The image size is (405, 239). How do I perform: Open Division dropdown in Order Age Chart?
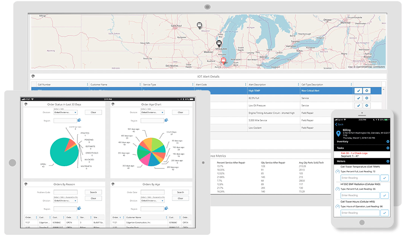coord(153,112)
